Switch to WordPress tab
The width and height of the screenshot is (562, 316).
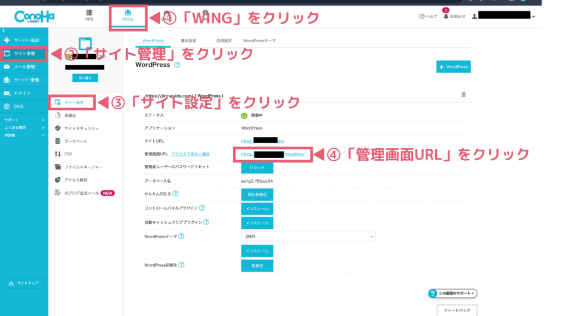tap(153, 41)
